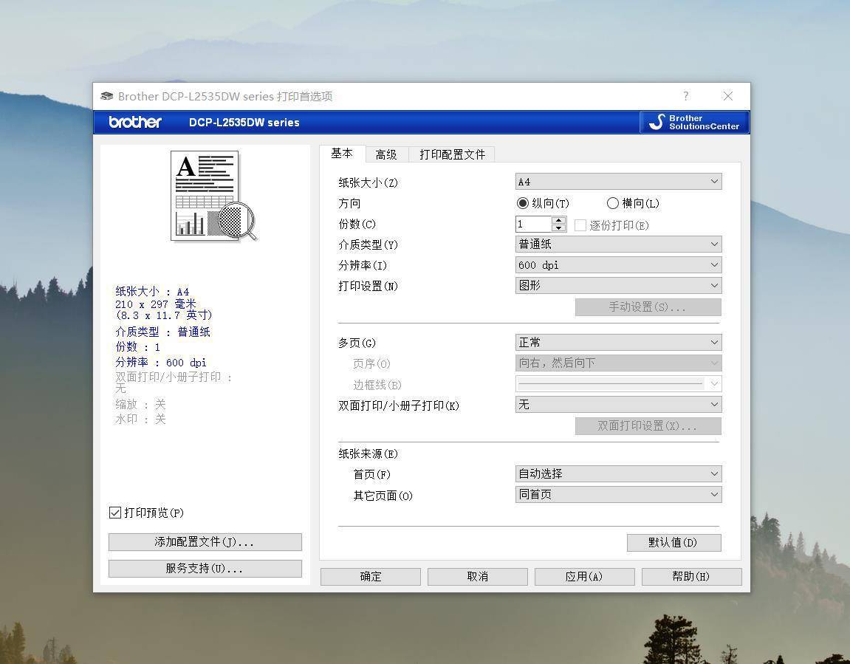Click the printer icon in the title bar
The width and height of the screenshot is (850, 664).
click(106, 96)
